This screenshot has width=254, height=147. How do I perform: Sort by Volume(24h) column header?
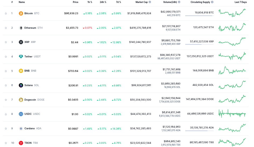click(x=170, y=2)
